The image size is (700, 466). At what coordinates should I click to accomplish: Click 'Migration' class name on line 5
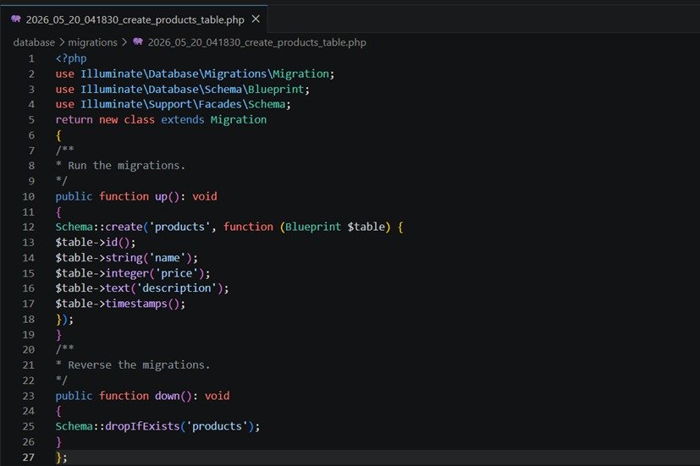[239, 119]
